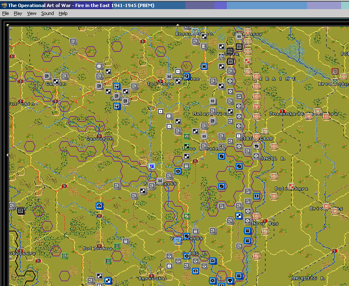Image resolution: width=349 pixels, height=286 pixels.
Task: Select the gray half-circle counter at Novo Ukrainka
Action: point(221,146)
